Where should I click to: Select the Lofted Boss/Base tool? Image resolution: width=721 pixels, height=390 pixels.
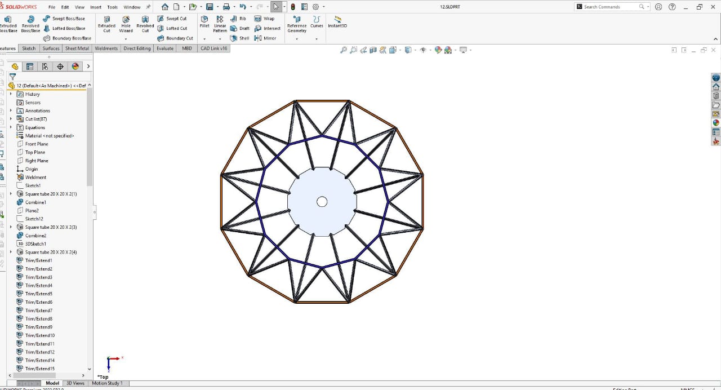tap(64, 28)
